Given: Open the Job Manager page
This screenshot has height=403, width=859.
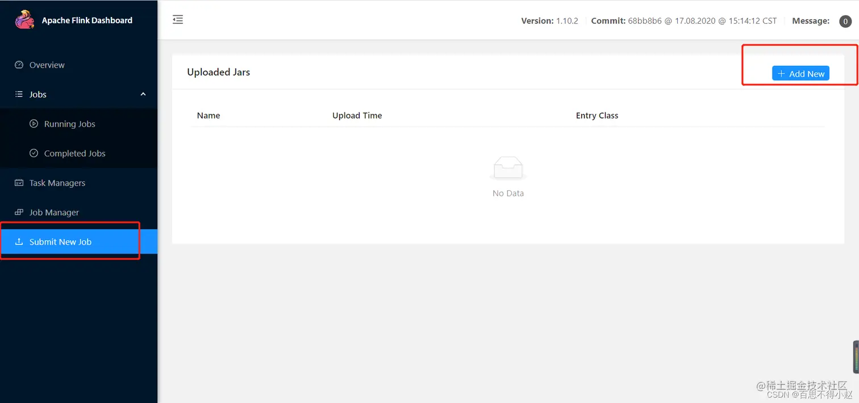Looking at the screenshot, I should tap(78, 212).
